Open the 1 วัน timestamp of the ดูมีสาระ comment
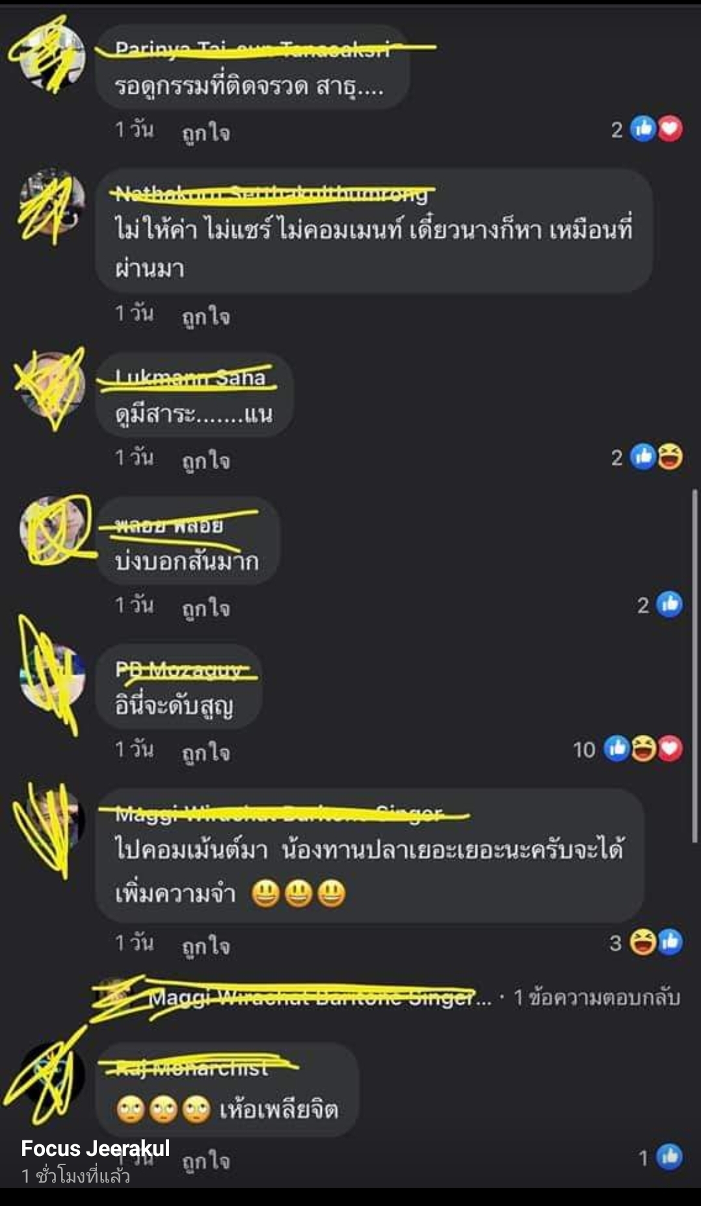This screenshot has height=1206, width=701. [x=135, y=457]
